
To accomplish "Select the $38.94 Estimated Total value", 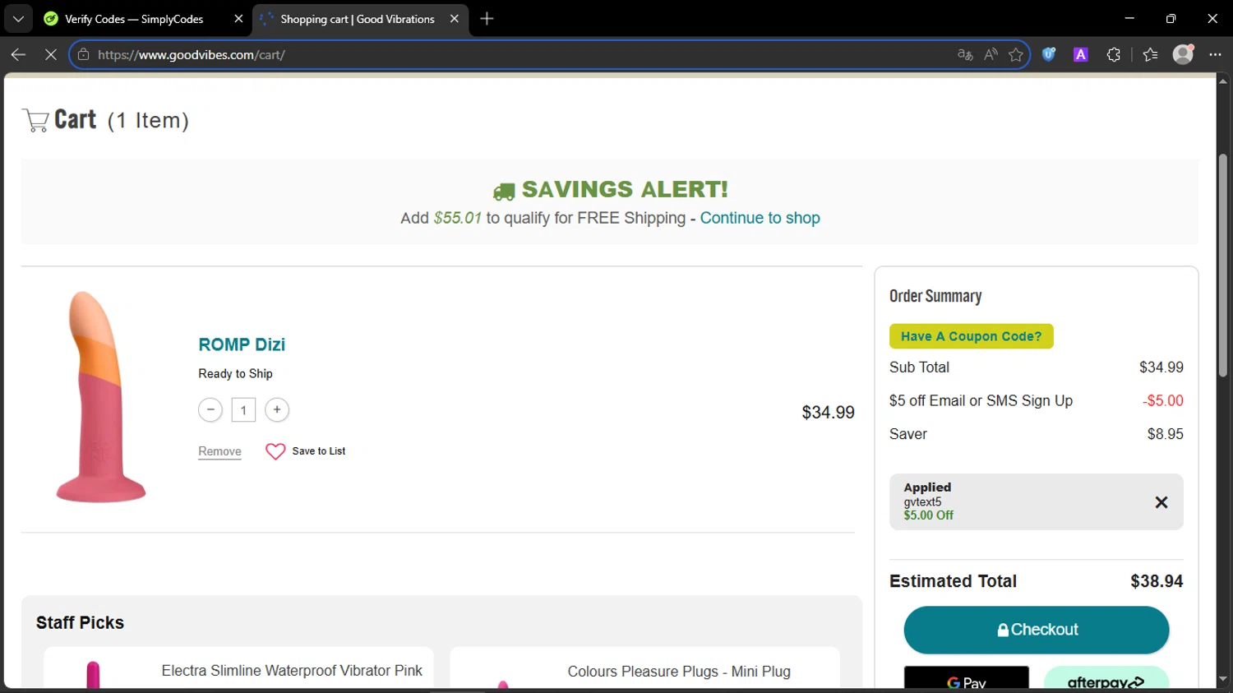I will (x=1157, y=581).
